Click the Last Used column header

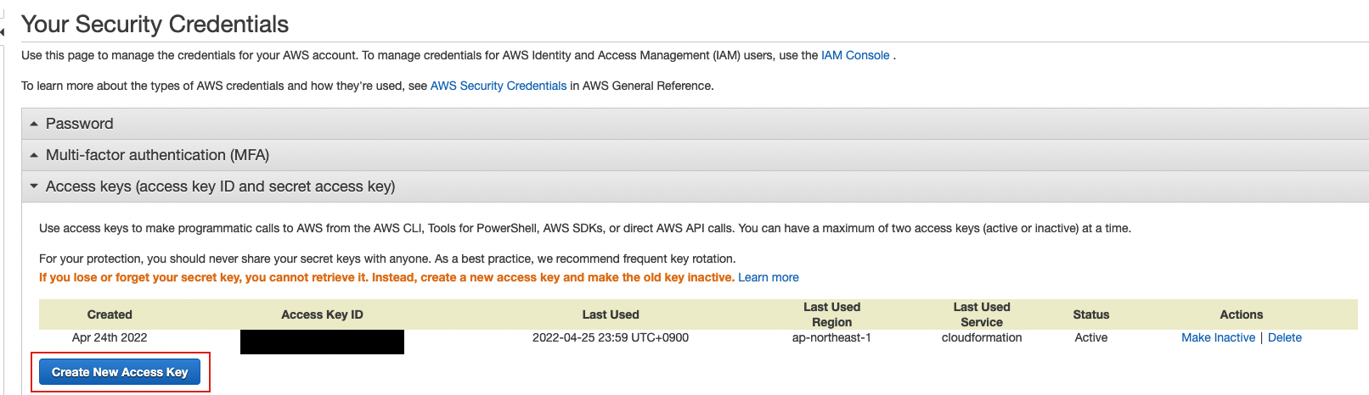click(611, 314)
